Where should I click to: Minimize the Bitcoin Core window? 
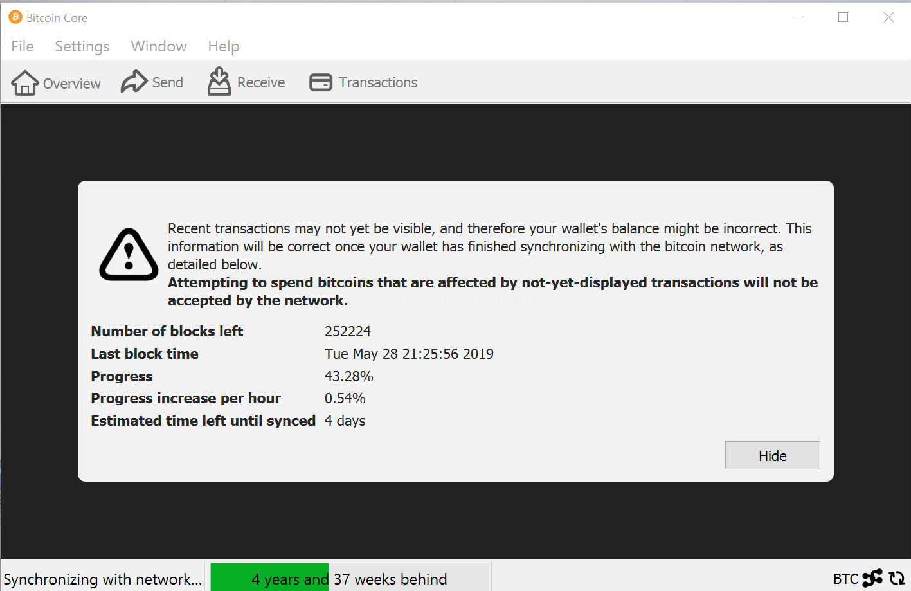click(x=799, y=17)
